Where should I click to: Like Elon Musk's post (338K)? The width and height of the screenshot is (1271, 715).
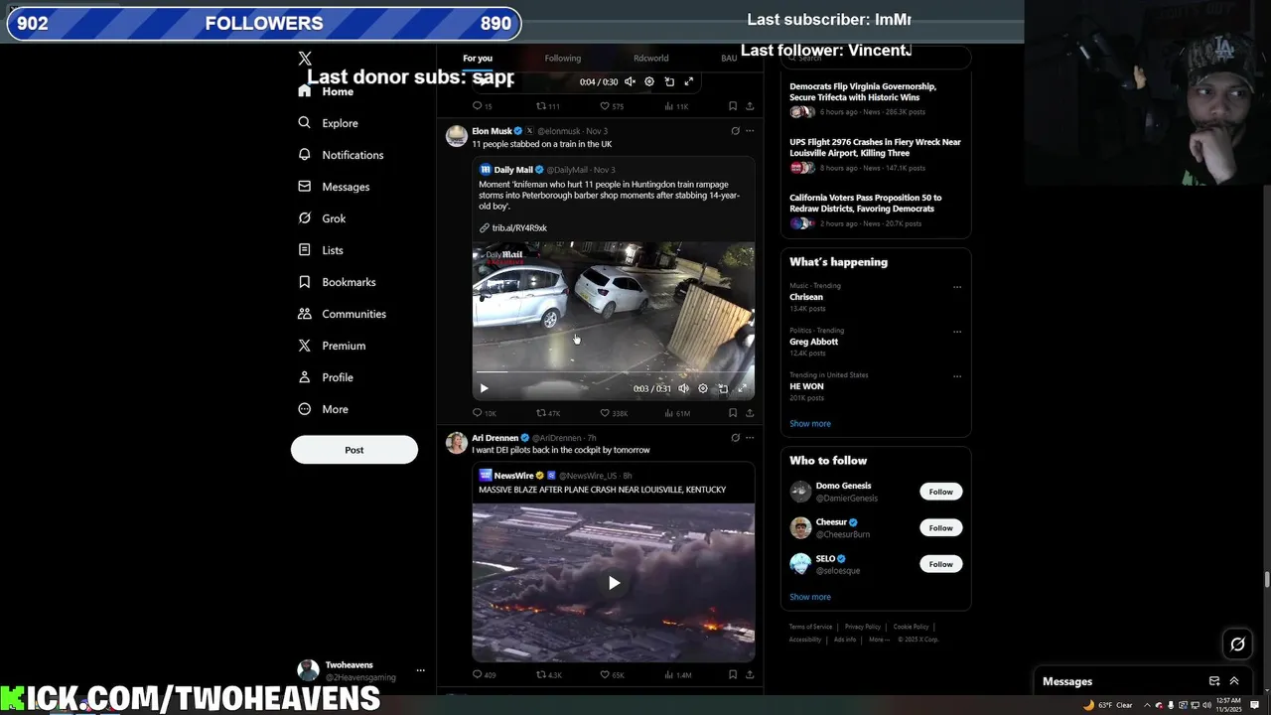614,413
